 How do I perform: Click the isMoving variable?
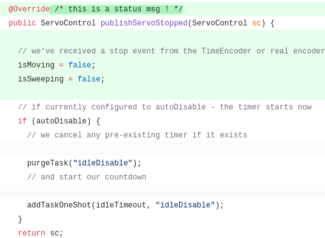[x=36, y=65]
